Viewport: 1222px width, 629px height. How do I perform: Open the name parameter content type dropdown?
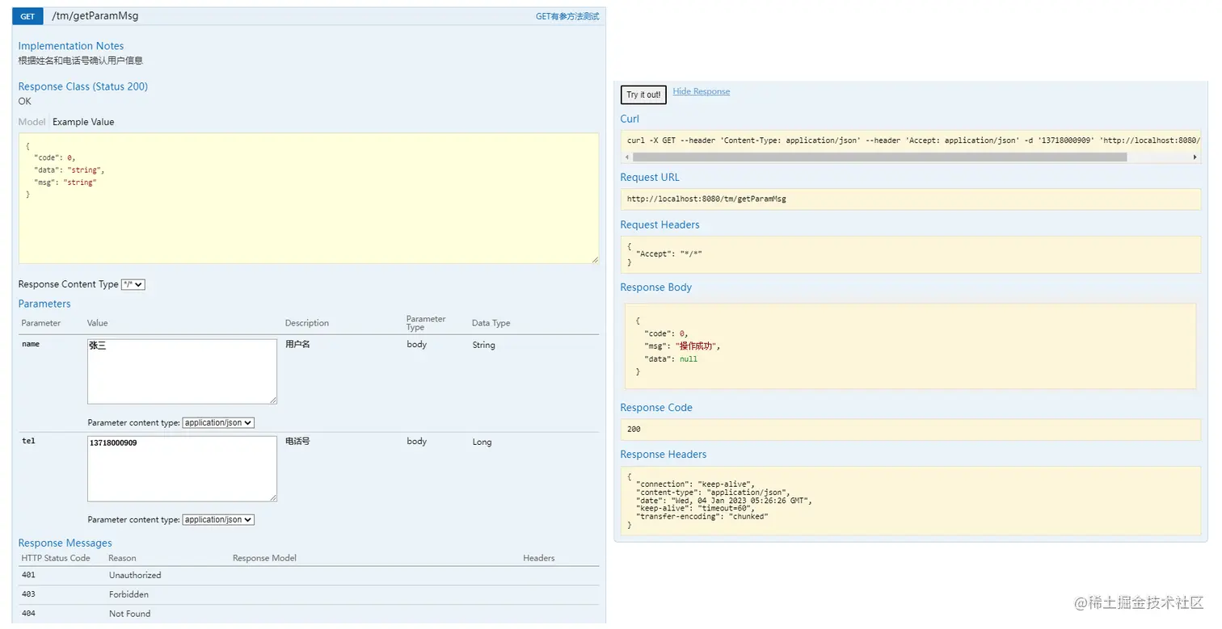coord(218,422)
